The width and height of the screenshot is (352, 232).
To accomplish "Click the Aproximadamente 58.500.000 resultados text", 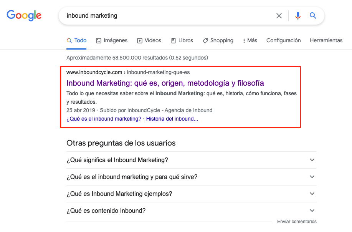I will point(137,58).
